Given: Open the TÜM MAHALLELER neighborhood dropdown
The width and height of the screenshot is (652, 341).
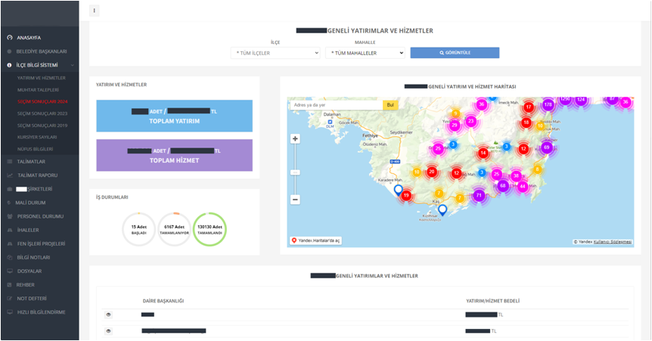Looking at the screenshot, I should click(365, 53).
